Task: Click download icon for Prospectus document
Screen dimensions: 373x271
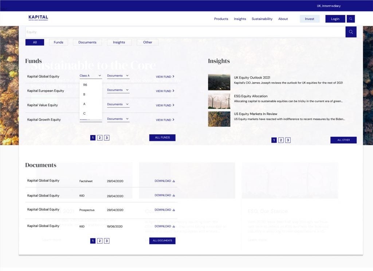Action: point(174,210)
